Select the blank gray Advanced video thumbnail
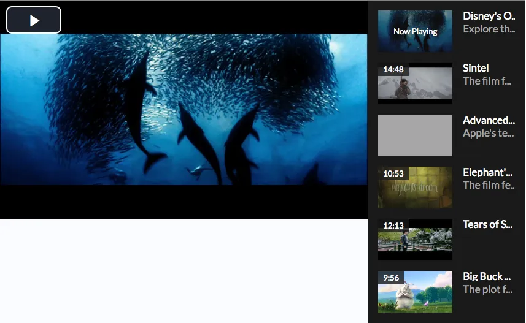 415,135
